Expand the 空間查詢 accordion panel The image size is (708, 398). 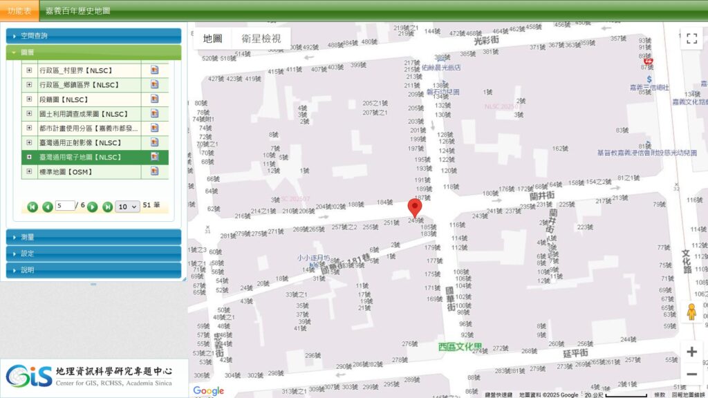(93, 36)
